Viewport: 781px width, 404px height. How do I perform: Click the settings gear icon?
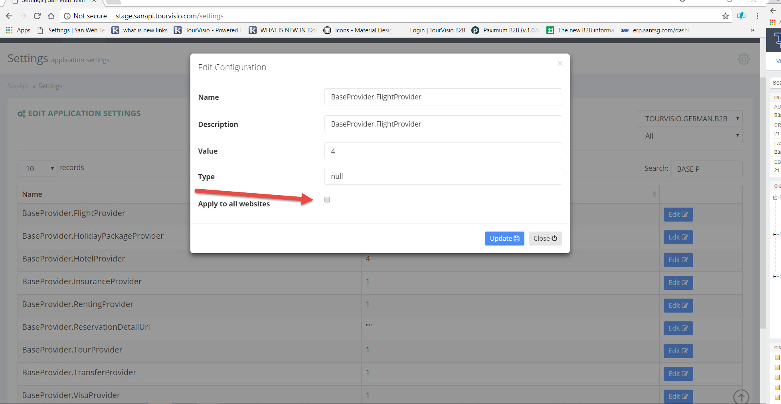click(743, 59)
